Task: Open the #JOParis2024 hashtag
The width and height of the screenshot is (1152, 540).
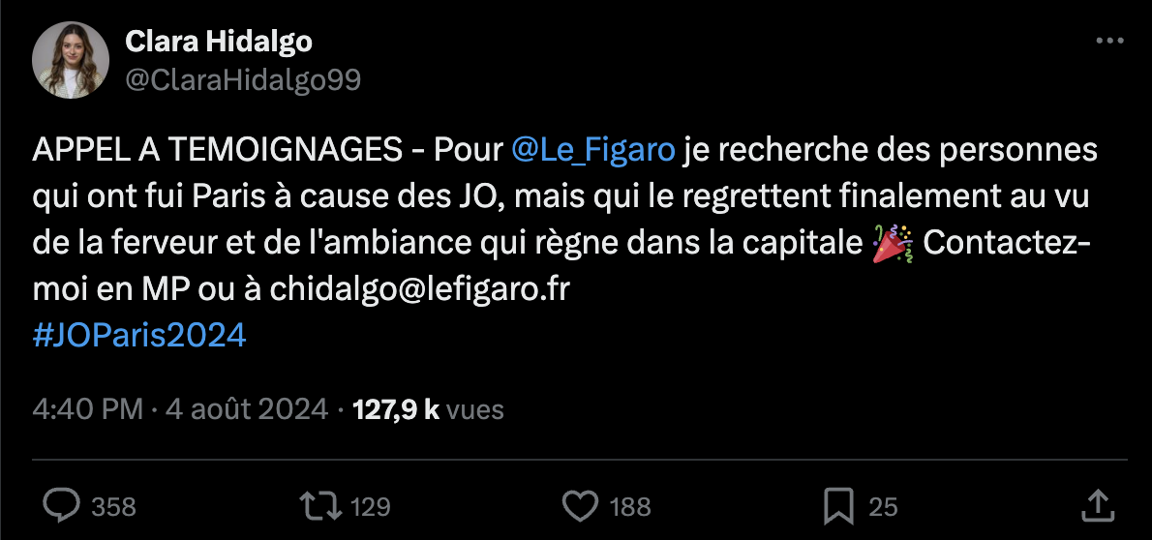Action: (139, 336)
